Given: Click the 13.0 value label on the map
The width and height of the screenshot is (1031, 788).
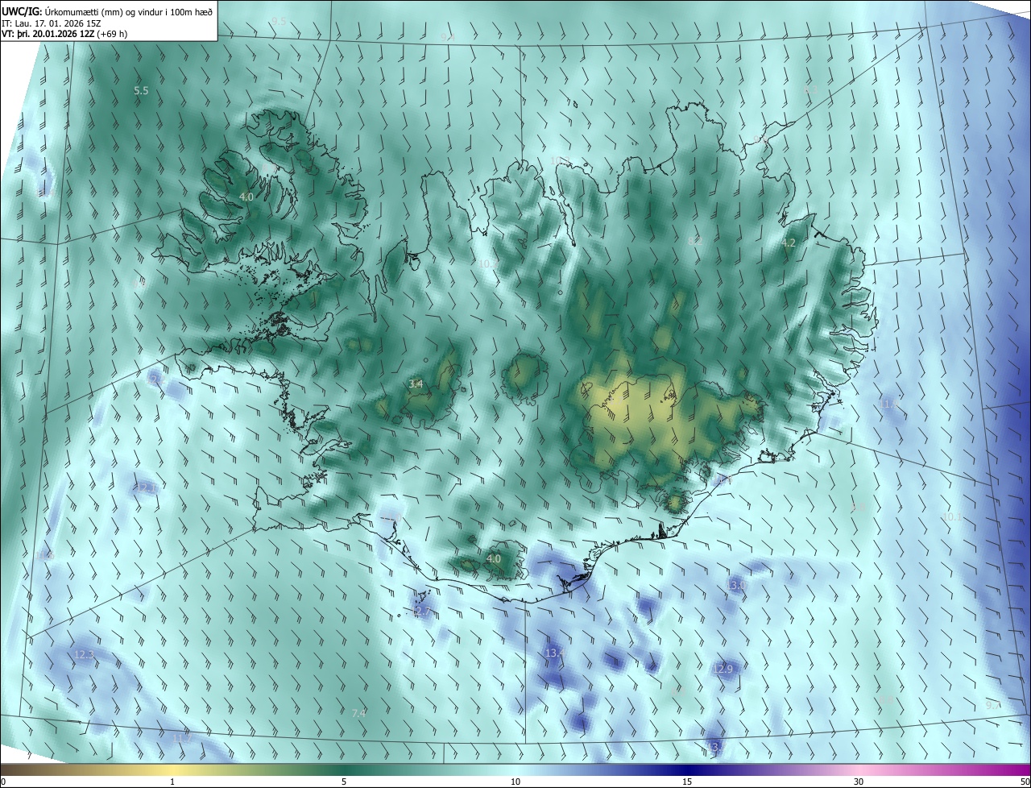Looking at the screenshot, I should [736, 585].
